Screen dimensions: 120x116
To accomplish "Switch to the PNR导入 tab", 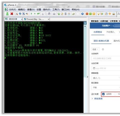I will (x=110, y=32).
